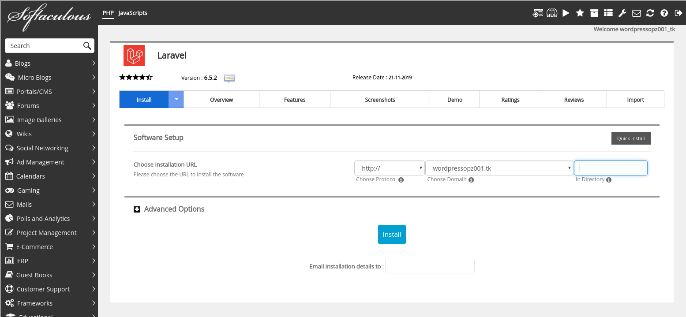This screenshot has height=317, width=686.
Task: Click the logout arrow icon
Action: [678, 13]
